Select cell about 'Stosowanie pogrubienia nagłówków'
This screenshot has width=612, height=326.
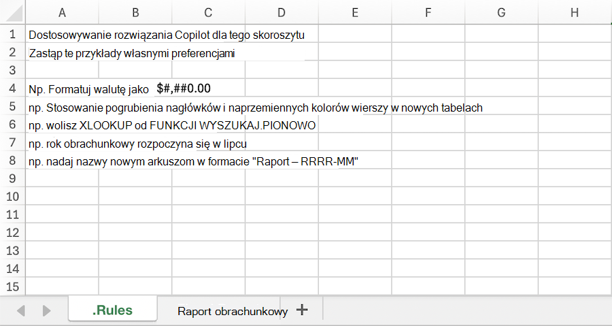[255, 108]
